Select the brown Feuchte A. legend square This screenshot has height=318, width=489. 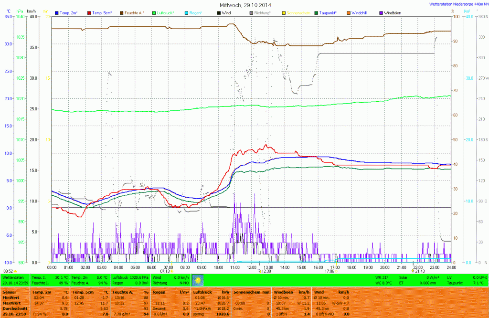[x=121, y=12]
